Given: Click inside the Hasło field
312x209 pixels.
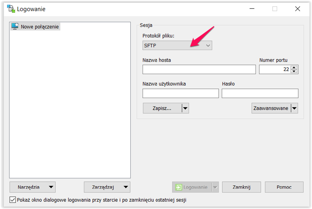Looking at the screenshot, I should pos(260,93).
